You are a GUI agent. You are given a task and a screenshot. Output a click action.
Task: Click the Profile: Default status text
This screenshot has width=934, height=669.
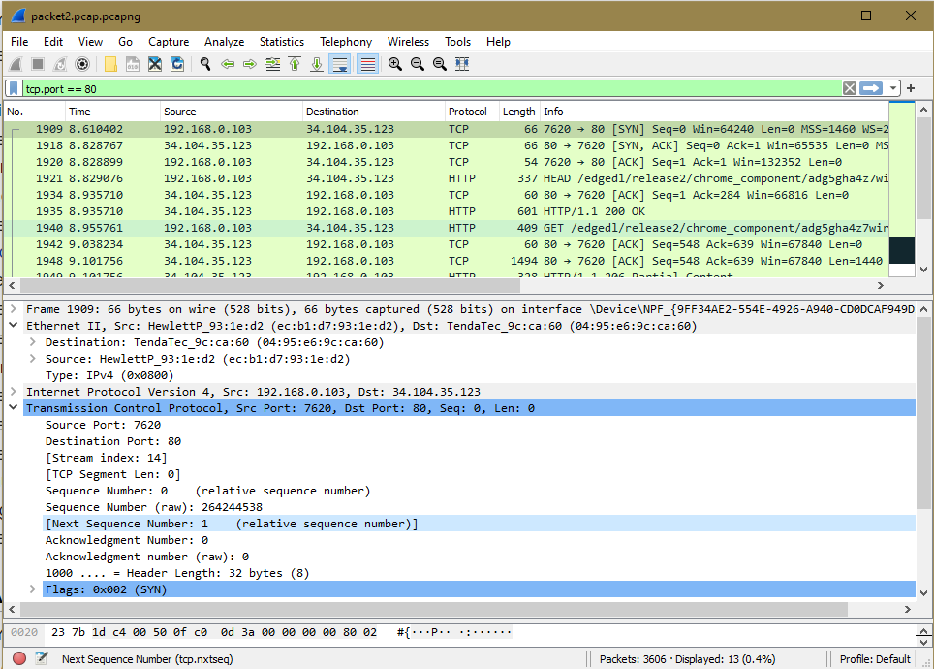[x=874, y=658]
